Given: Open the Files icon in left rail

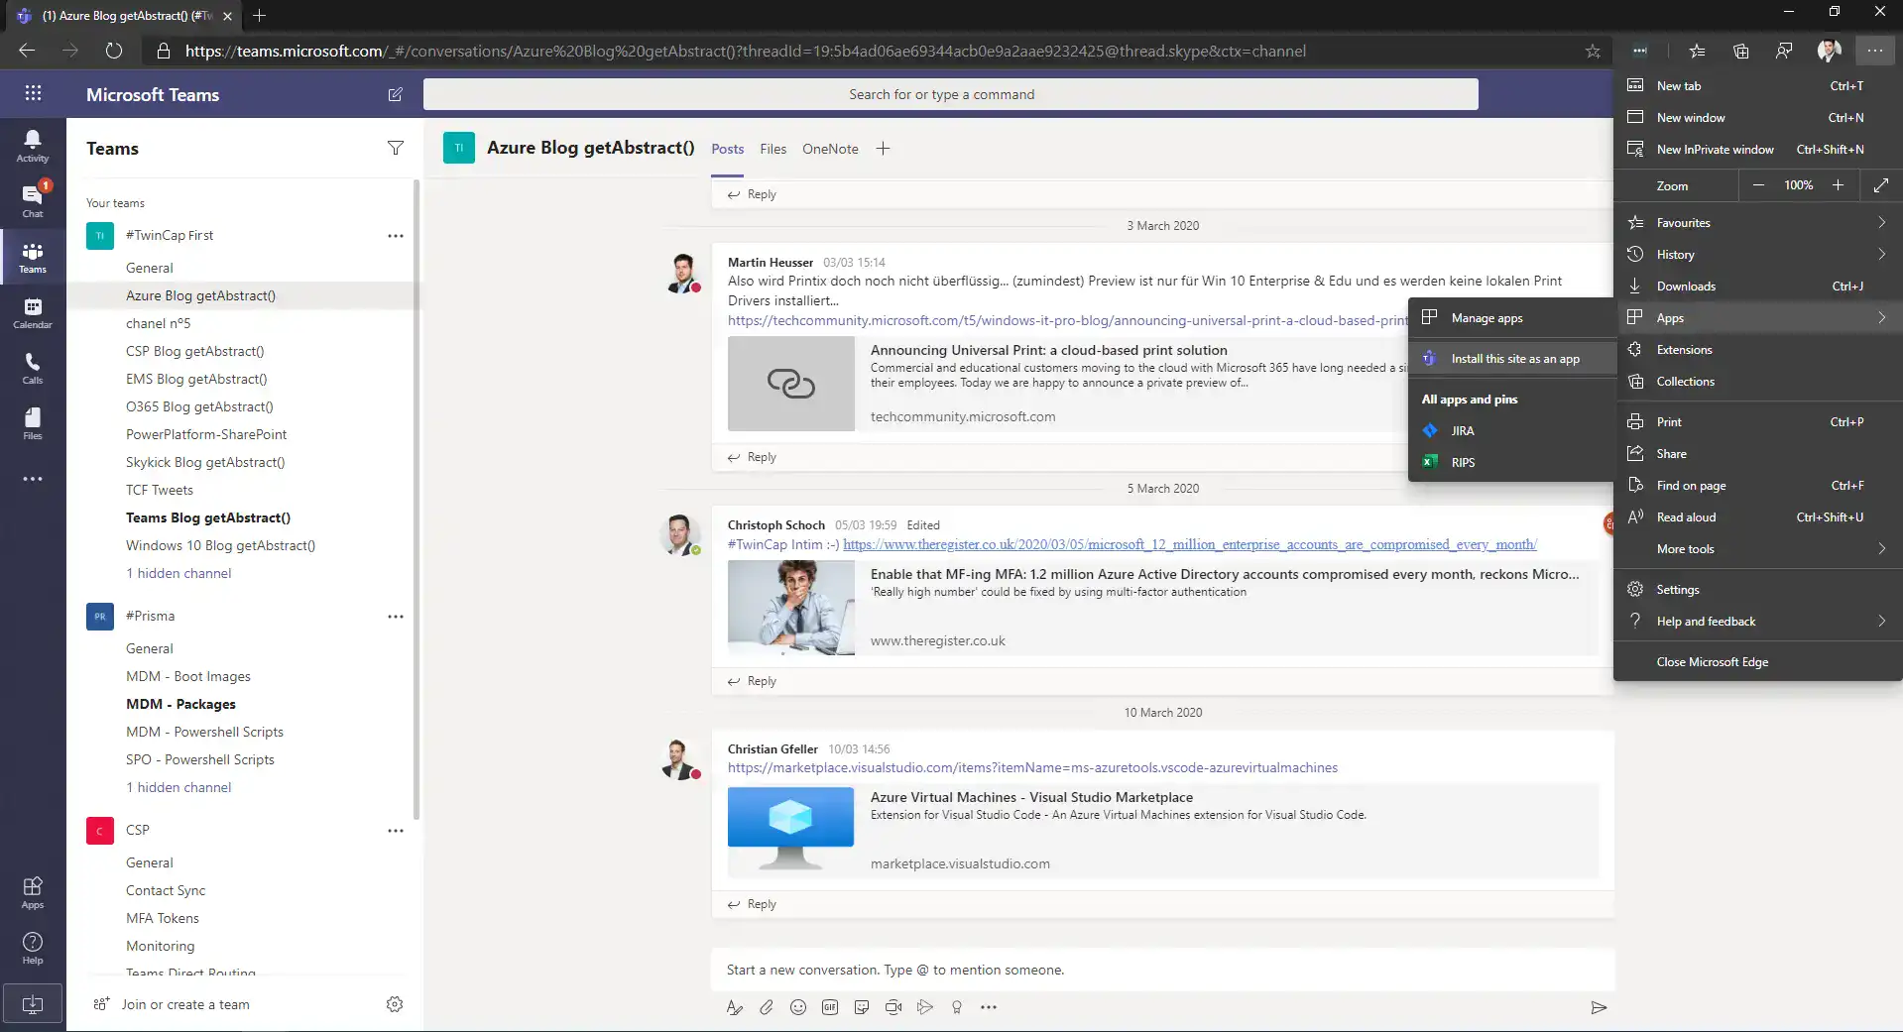Looking at the screenshot, I should (x=33, y=423).
